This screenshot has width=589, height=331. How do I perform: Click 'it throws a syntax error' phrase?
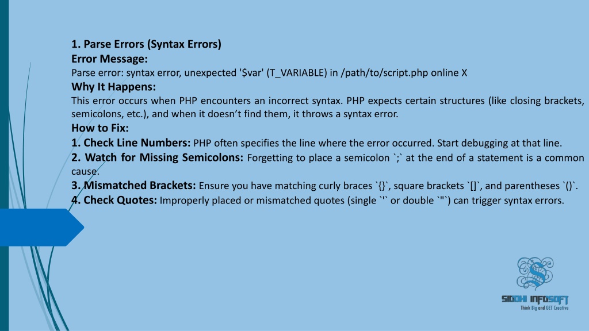[346, 114]
